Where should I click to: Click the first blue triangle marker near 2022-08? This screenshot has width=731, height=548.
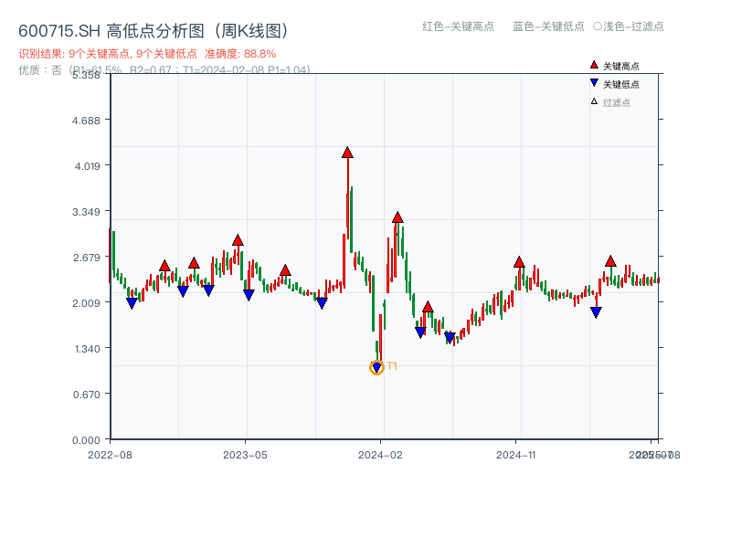(x=130, y=300)
